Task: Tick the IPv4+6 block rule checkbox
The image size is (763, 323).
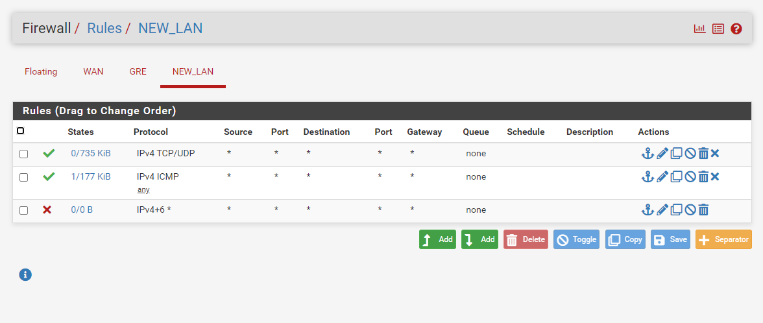Action: (24, 211)
